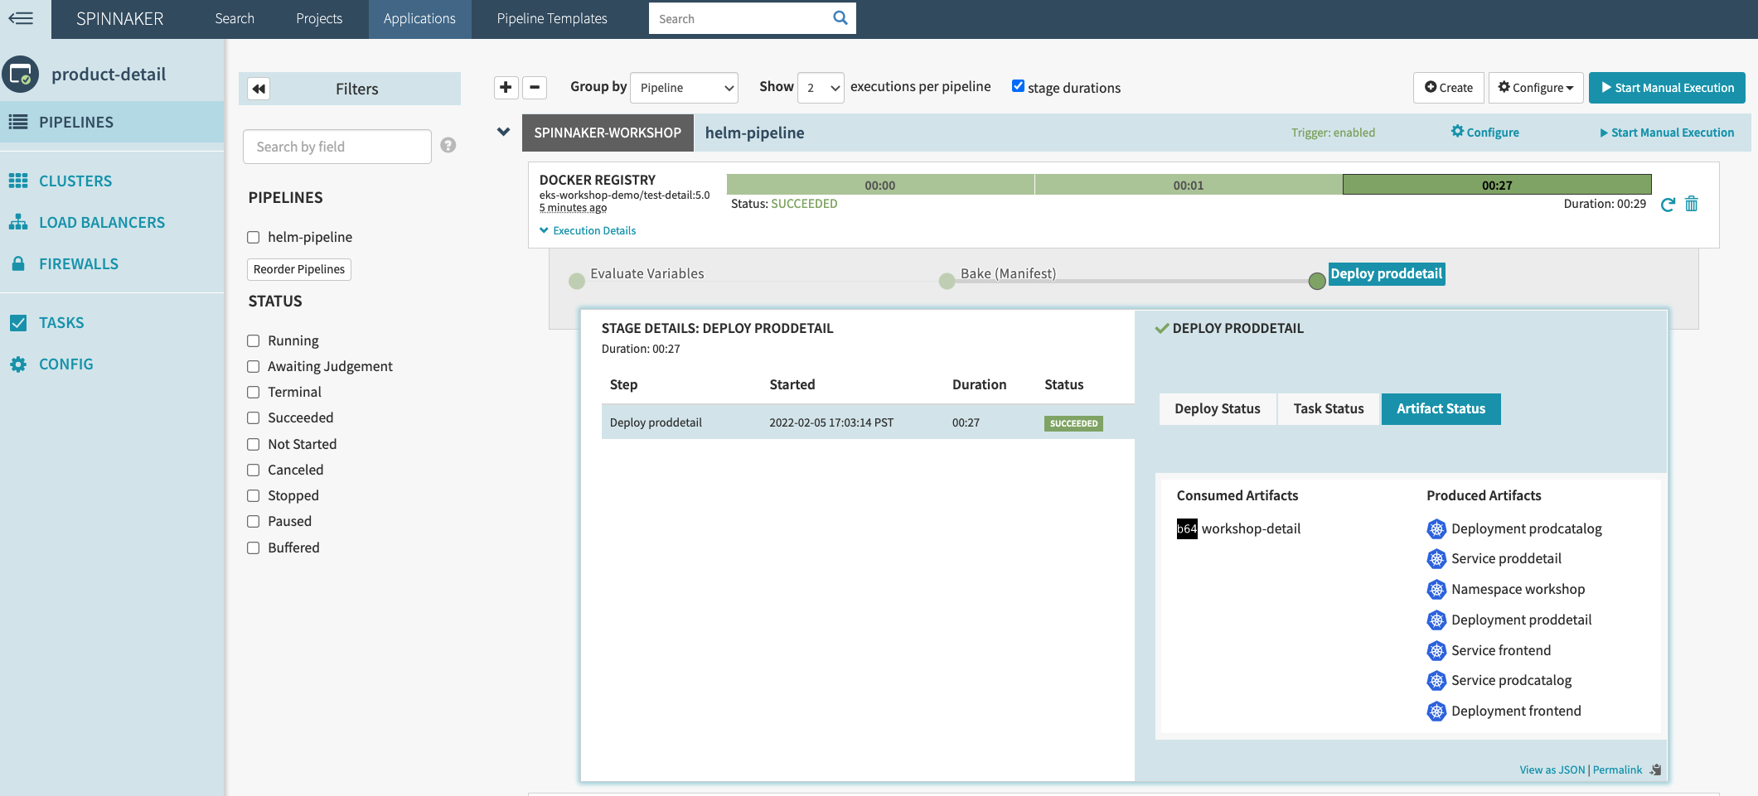The height and width of the screenshot is (796, 1758).
Task: Click the Kubernetes icon next to Service proddetail
Action: click(x=1436, y=559)
